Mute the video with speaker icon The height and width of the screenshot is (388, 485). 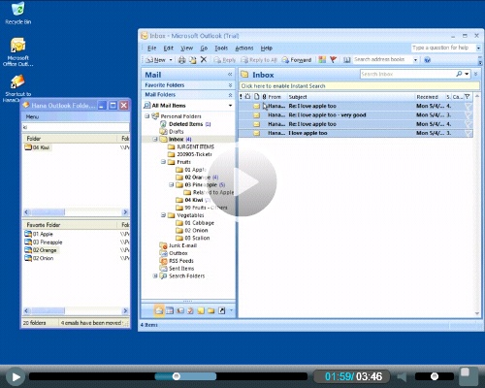(x=402, y=376)
